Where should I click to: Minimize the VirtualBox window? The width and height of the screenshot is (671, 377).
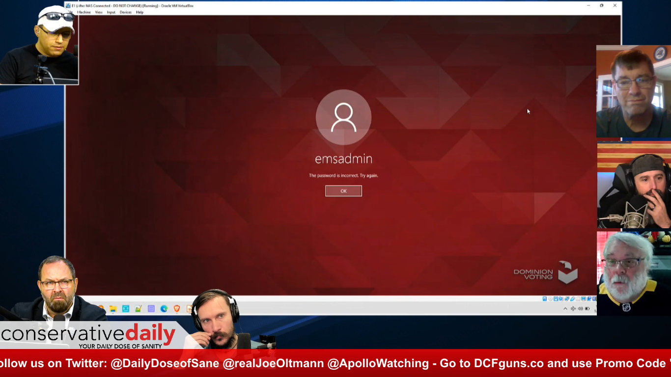pyautogui.click(x=588, y=5)
